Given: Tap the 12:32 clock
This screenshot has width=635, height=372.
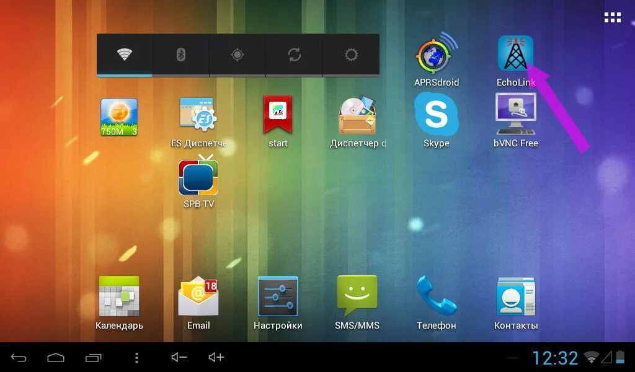Looking at the screenshot, I should (x=555, y=358).
